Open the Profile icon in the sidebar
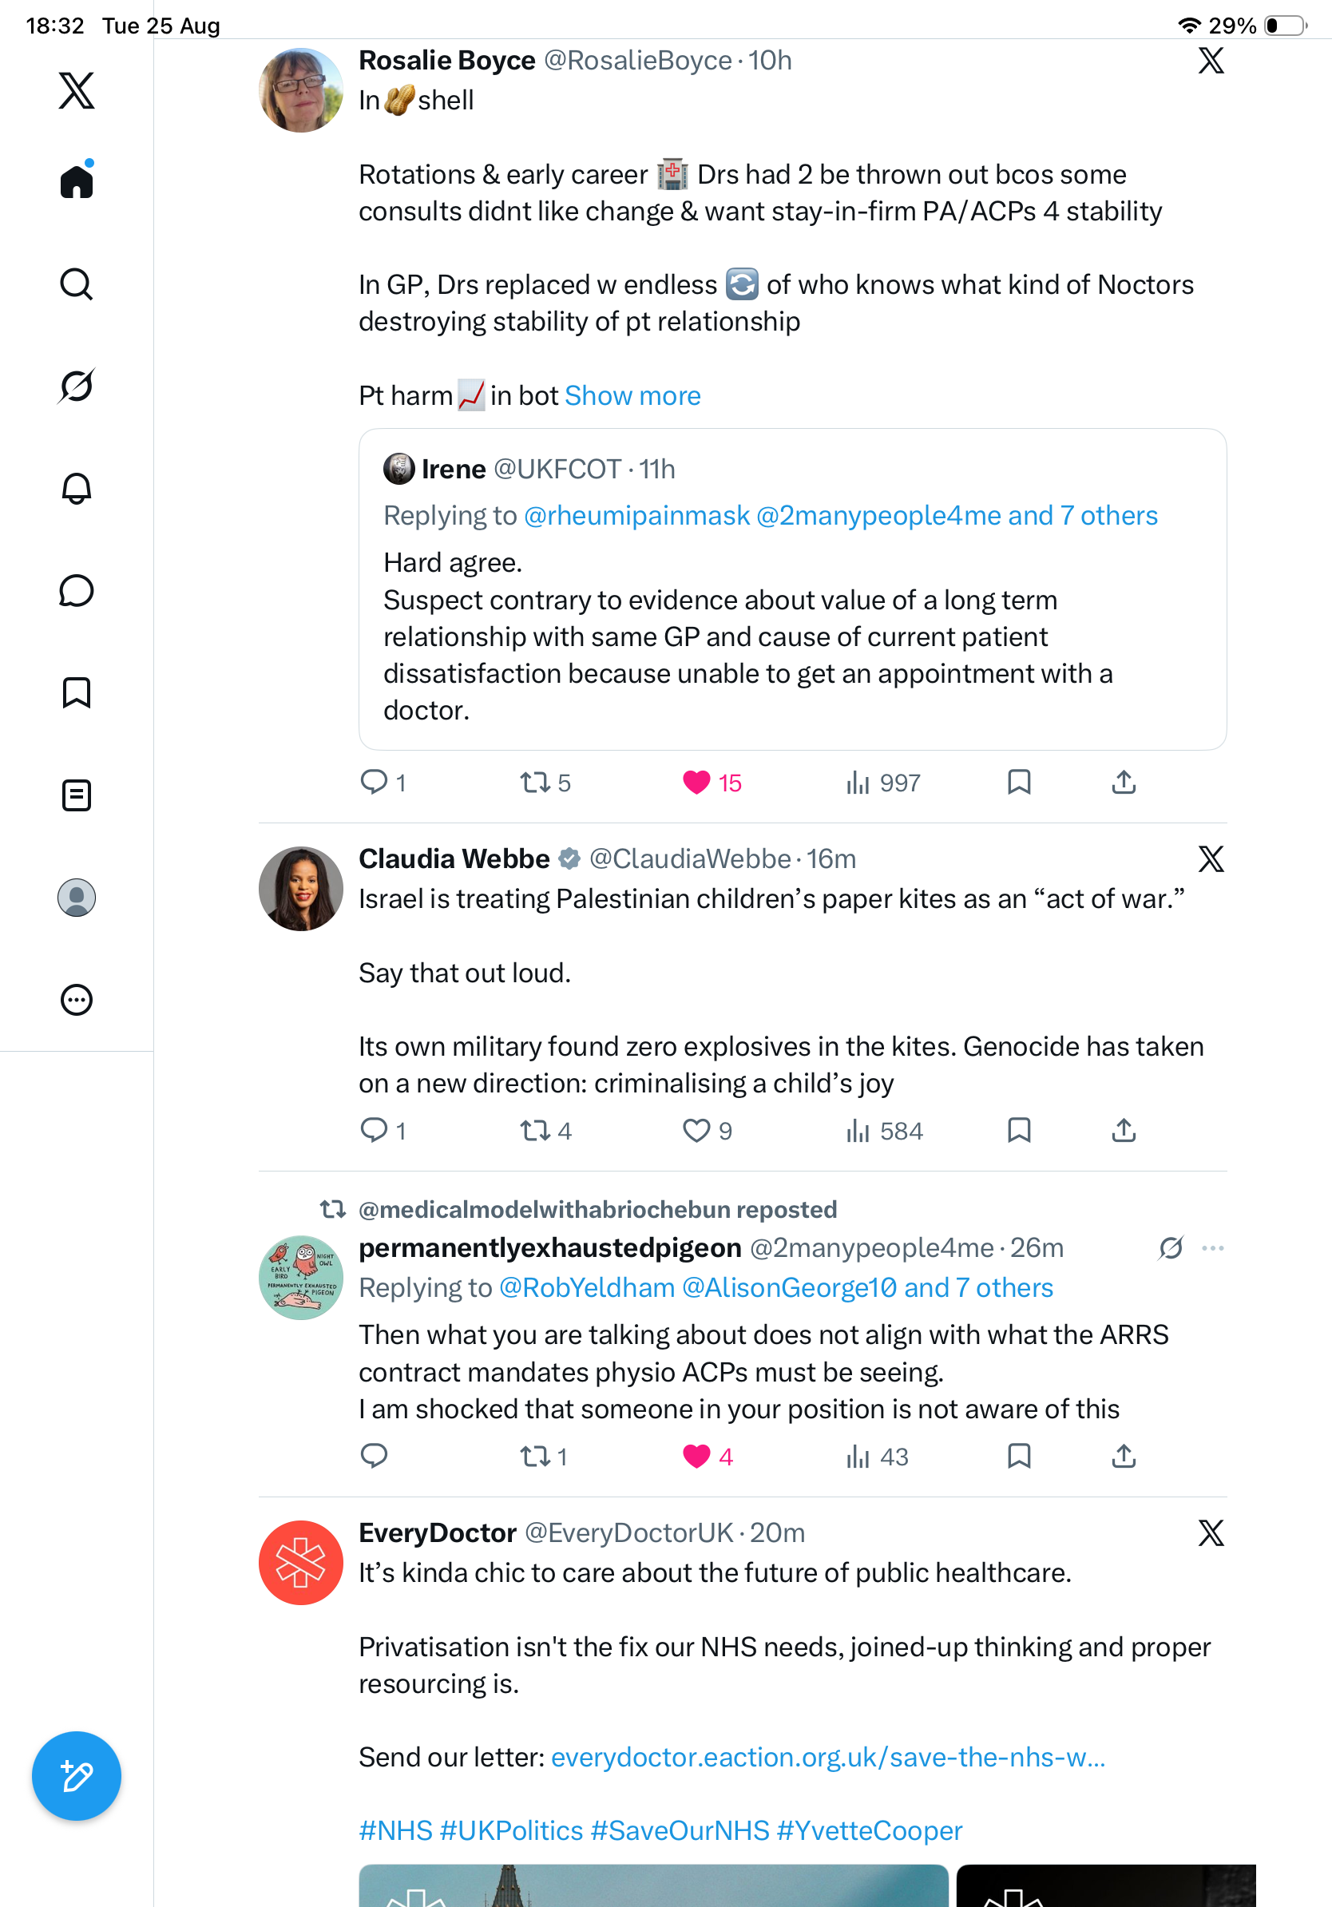Viewport: 1332px width, 1907px height. click(77, 897)
